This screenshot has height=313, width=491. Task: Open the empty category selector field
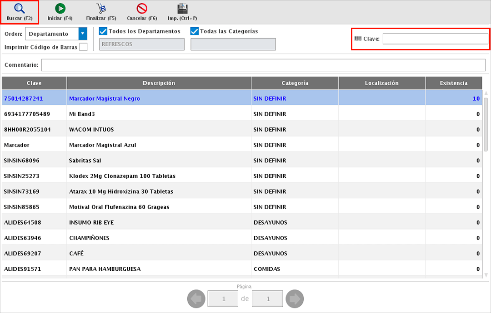[x=233, y=44]
